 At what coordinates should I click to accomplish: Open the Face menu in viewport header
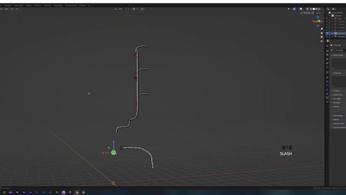click(12, 9)
